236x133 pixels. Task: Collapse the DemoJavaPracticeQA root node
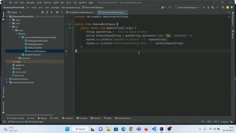7,16
